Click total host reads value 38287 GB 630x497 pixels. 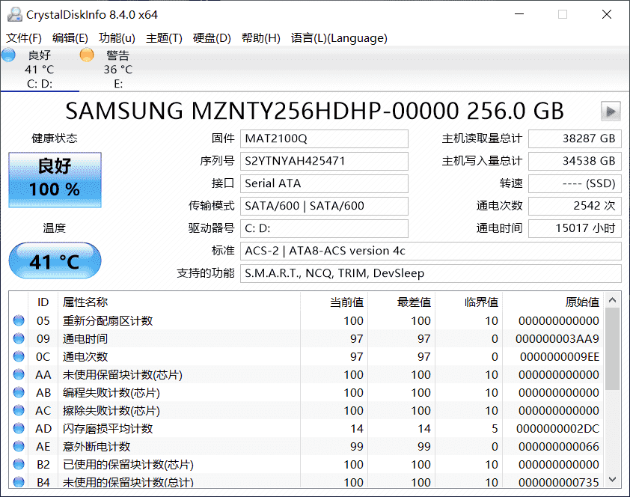pyautogui.click(x=575, y=138)
